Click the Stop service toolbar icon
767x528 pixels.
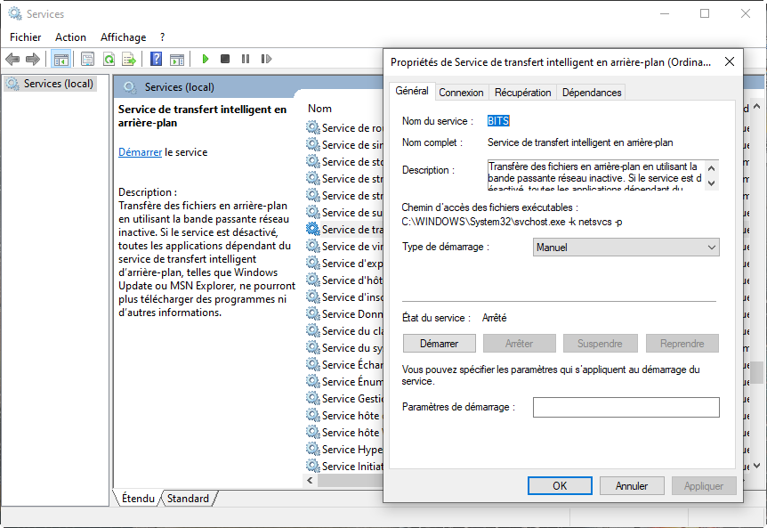coord(225,59)
